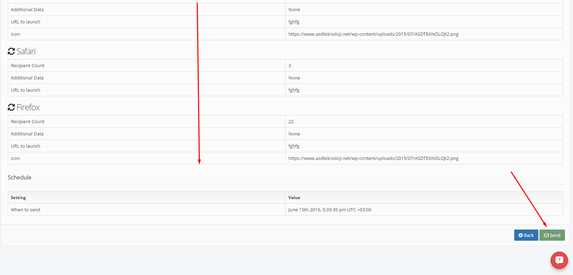Click the Value column header
The image size is (573, 275).
(294, 197)
